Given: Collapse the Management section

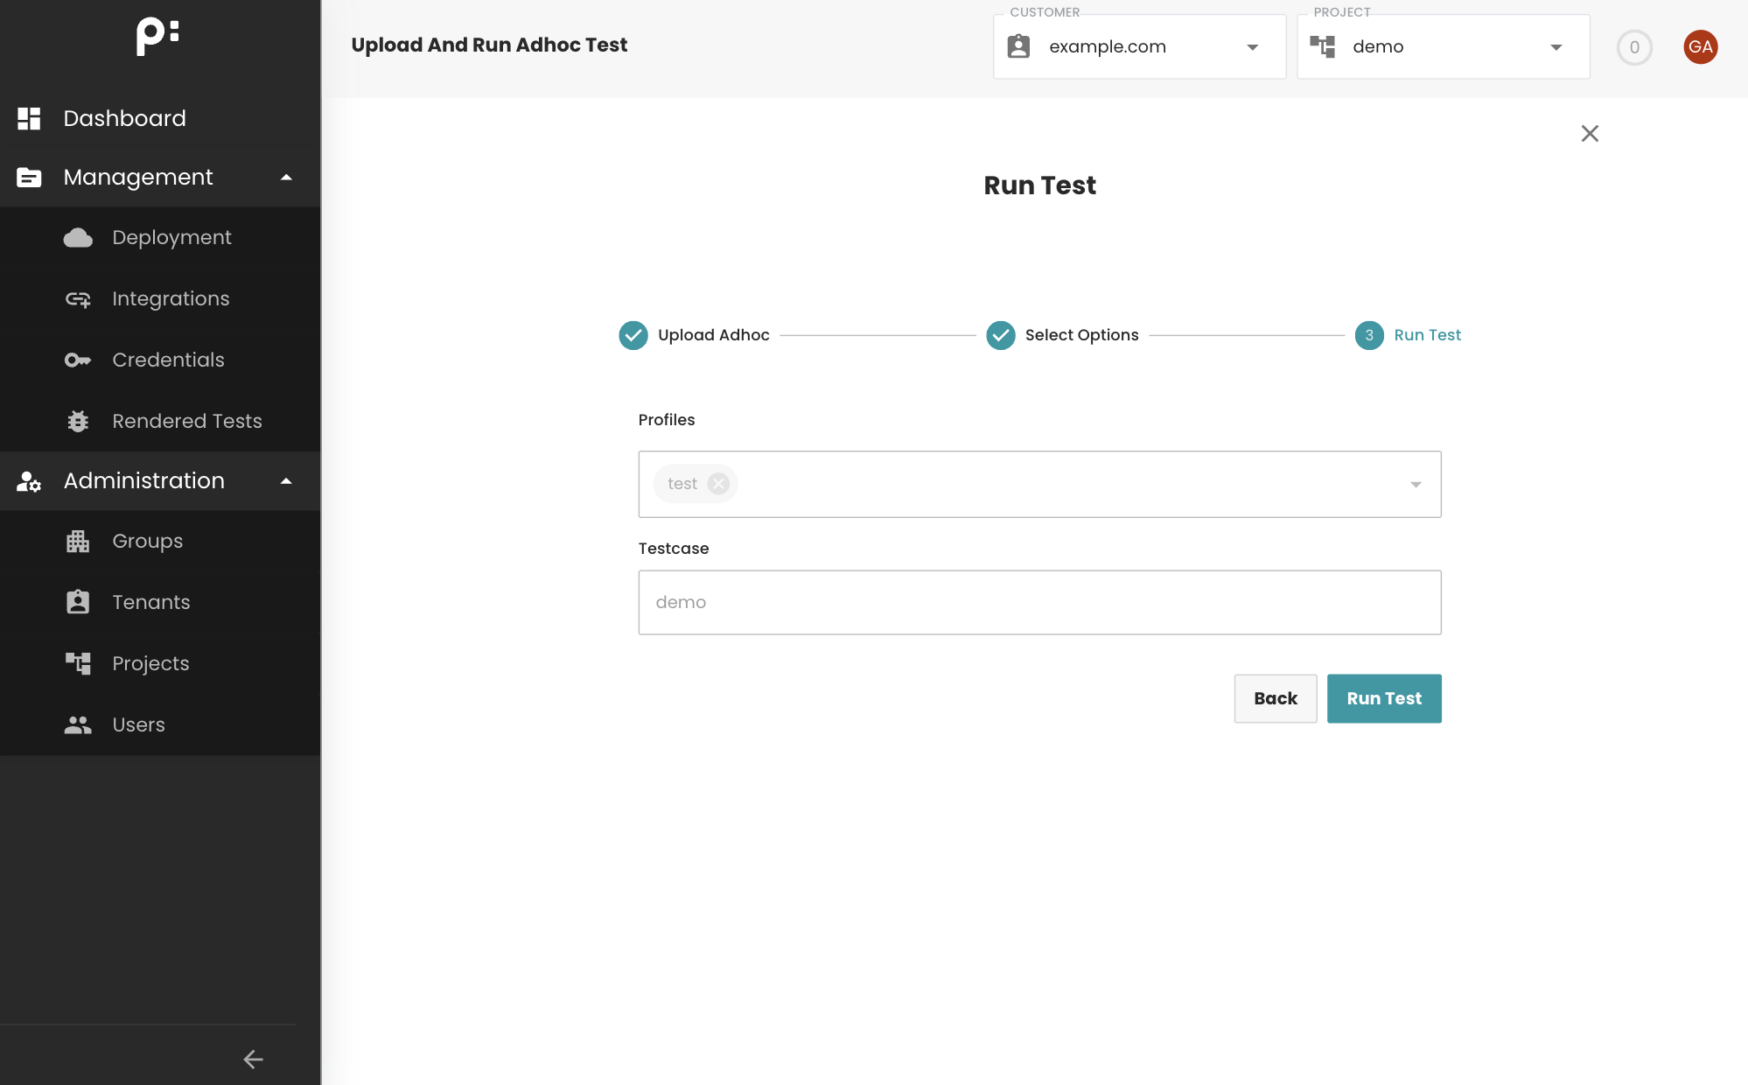Looking at the screenshot, I should click(x=286, y=177).
